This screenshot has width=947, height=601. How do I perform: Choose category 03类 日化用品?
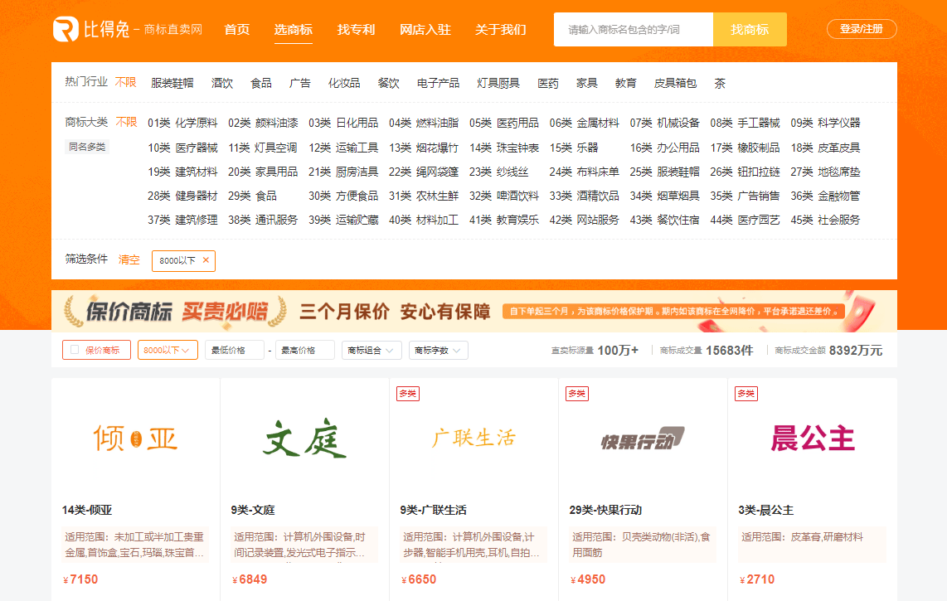coord(343,124)
